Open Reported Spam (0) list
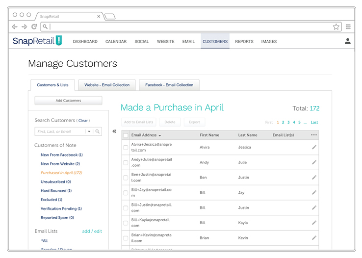Image resolution: width=362 pixels, height=258 pixels. pyautogui.click(x=57, y=218)
